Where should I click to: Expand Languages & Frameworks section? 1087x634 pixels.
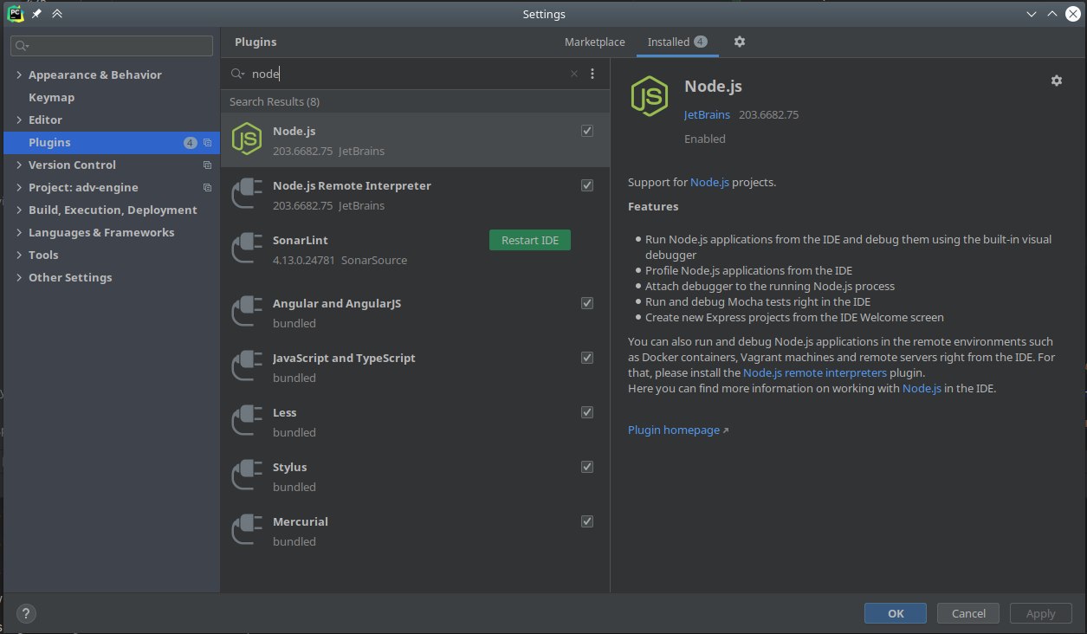click(19, 233)
